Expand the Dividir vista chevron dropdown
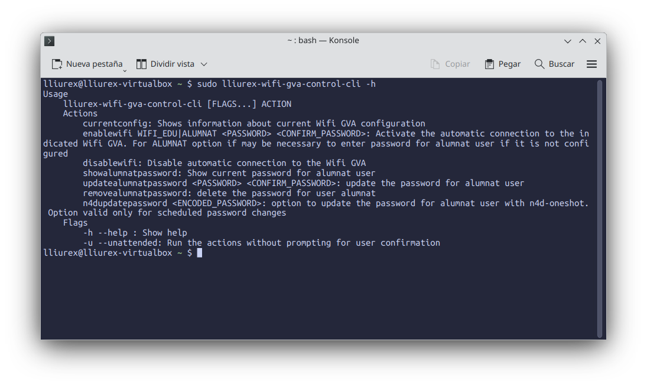The width and height of the screenshot is (647, 388). point(204,64)
